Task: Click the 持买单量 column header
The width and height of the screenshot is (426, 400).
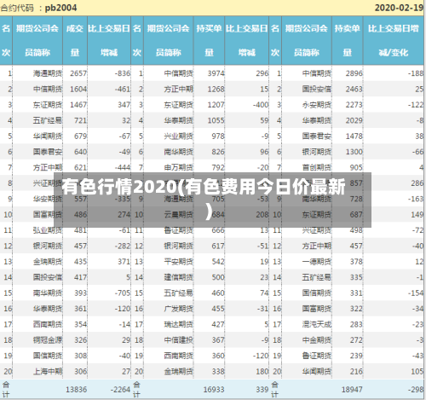Action: pyautogui.click(x=209, y=40)
